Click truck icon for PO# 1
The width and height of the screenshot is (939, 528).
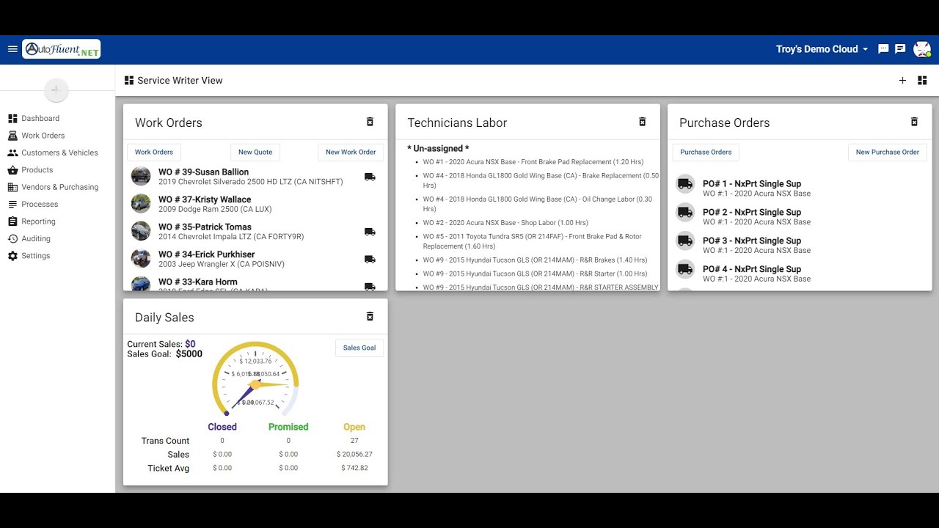click(685, 184)
